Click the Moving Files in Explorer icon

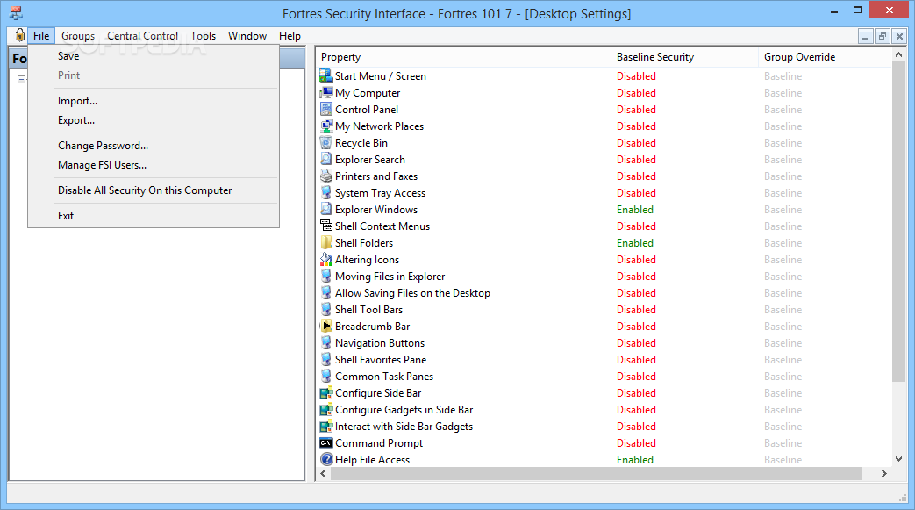coord(326,277)
